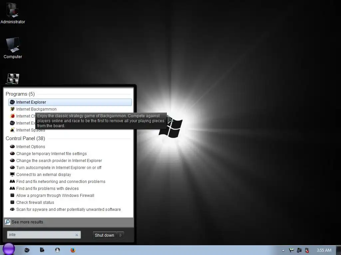Select the Network desktop icon with monitors

pos(13,79)
